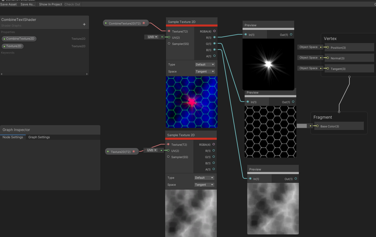Open the Graph Settings tab
Screen dimensions: 376x237
tap(39, 137)
